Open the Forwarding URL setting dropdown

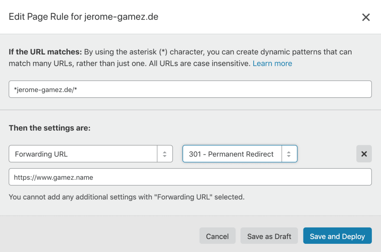[x=90, y=154]
